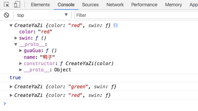This screenshot has height=111, width=198.
Task: Open the Memory tab
Action: tap(174, 5)
